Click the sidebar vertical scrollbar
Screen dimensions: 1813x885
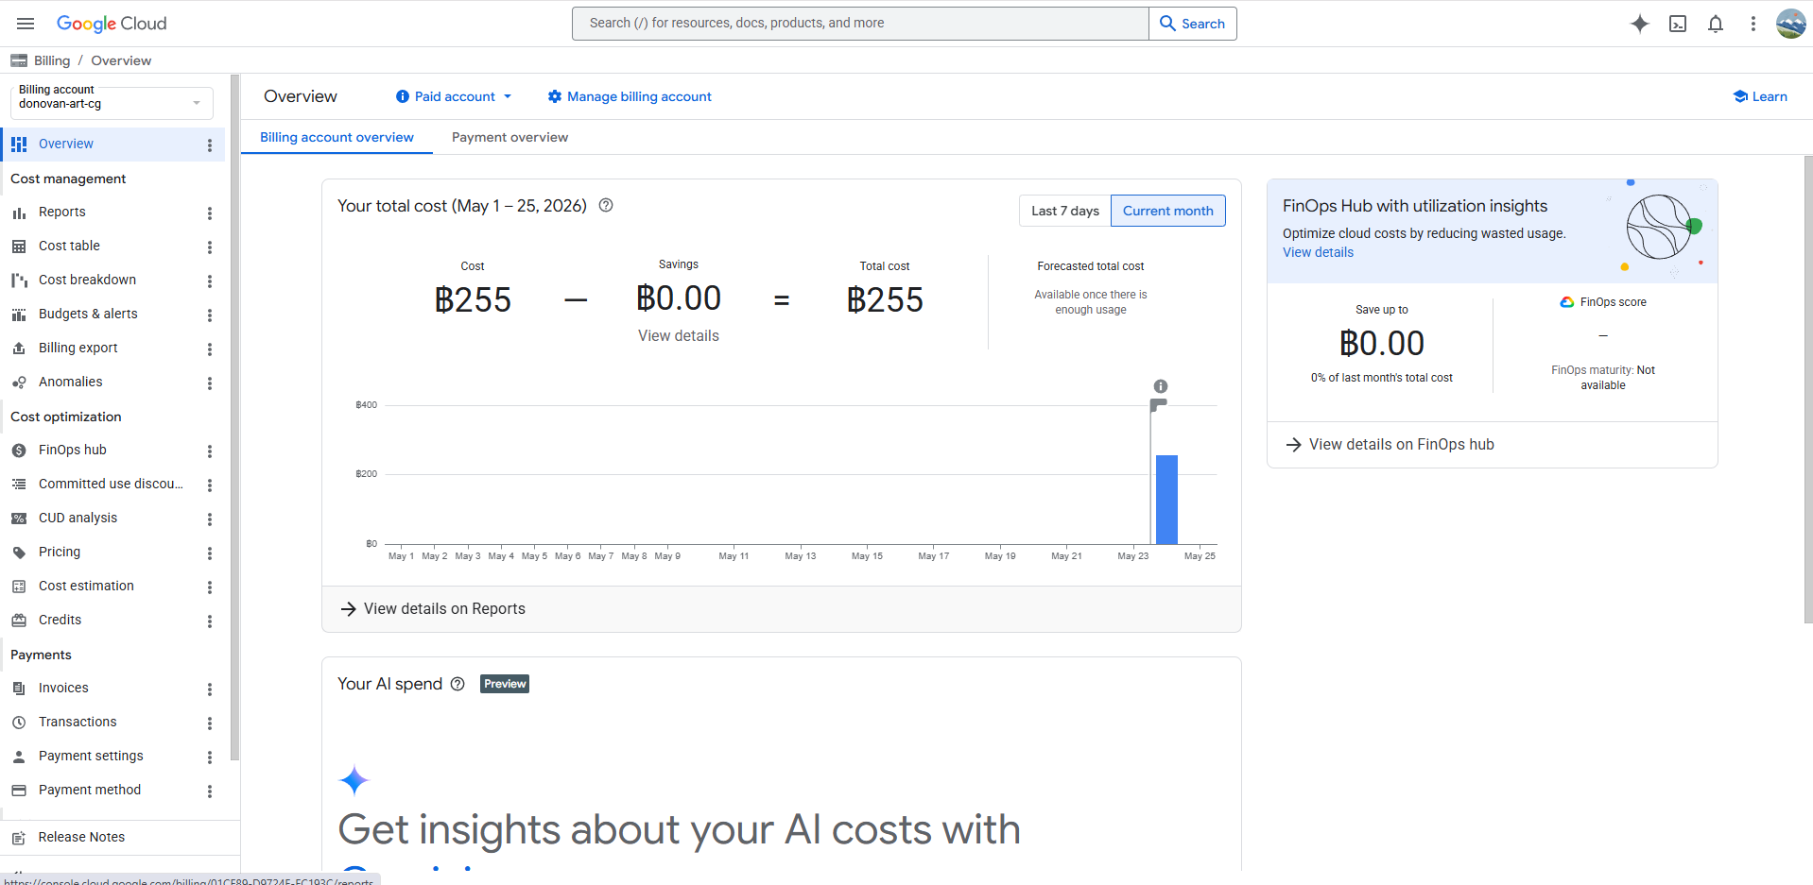point(234,417)
